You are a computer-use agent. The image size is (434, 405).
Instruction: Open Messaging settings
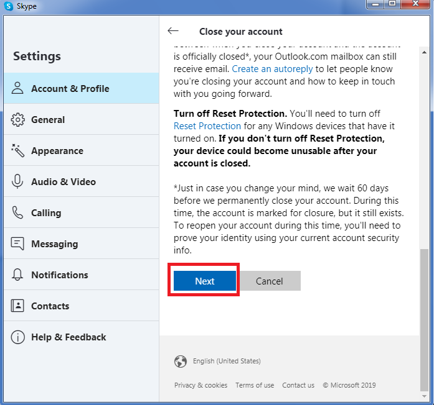pos(82,243)
